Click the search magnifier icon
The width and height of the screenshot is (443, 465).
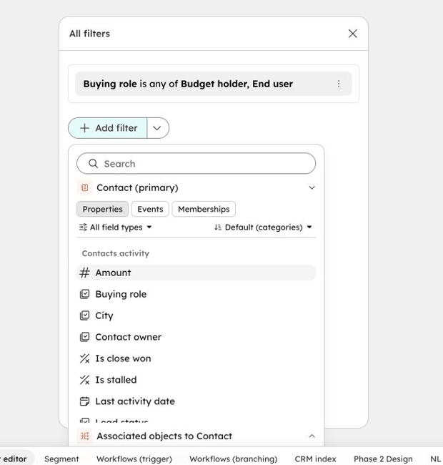94,163
